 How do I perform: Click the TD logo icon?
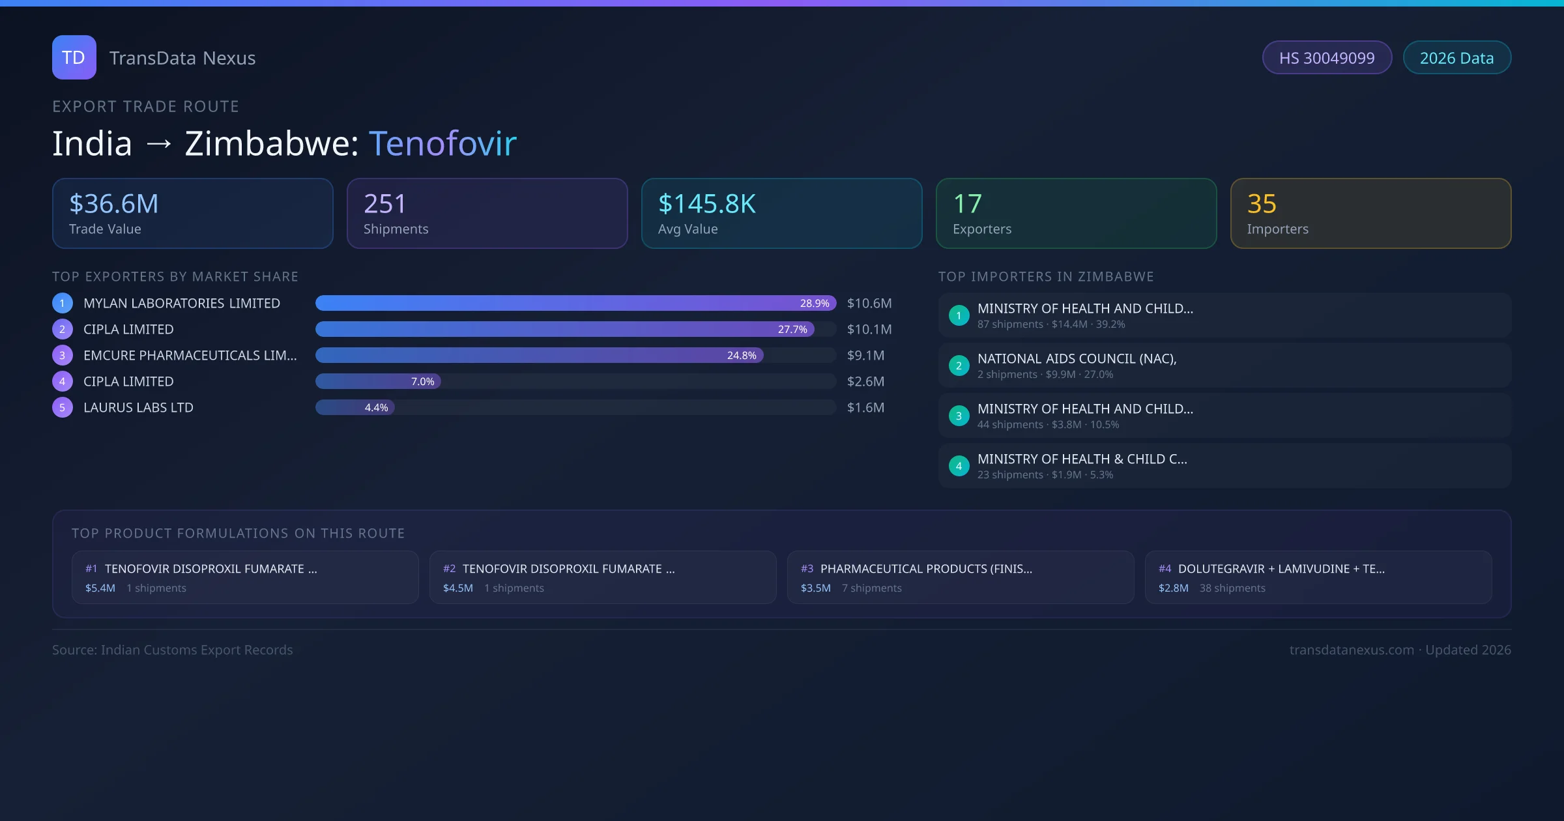74,57
